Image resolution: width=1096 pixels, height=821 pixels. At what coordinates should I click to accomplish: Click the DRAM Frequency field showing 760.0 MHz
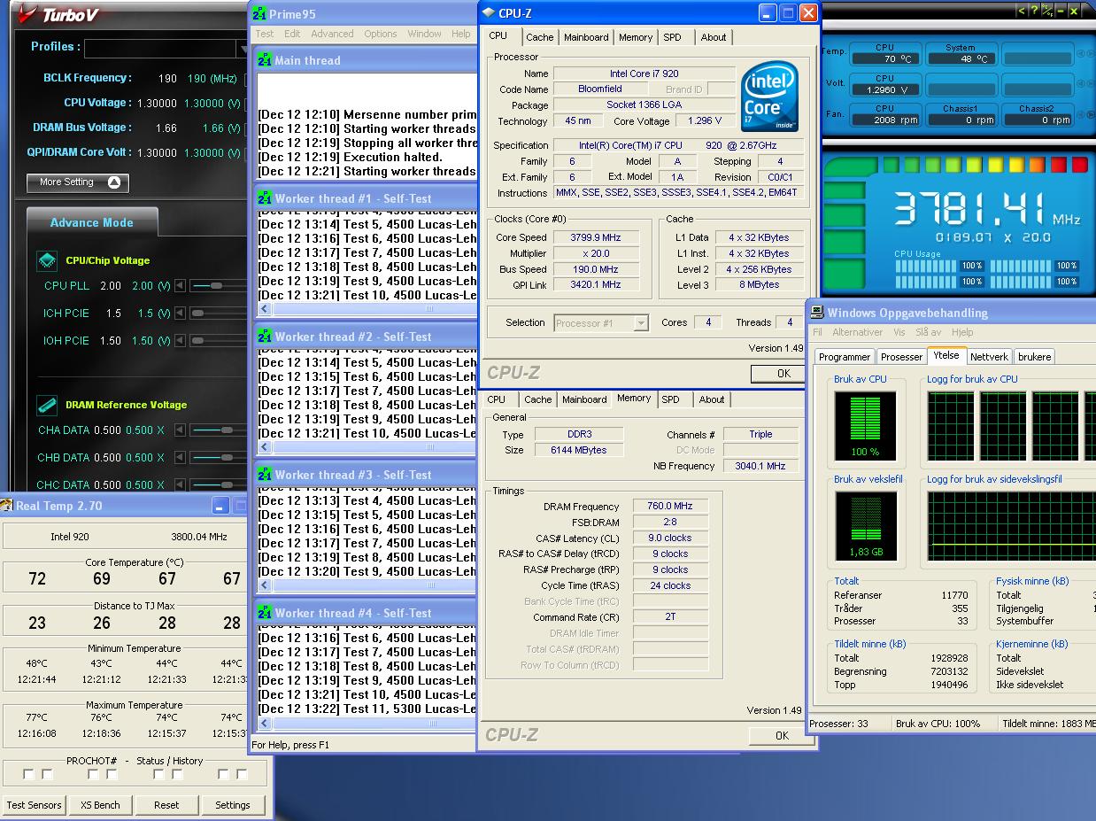click(x=669, y=507)
